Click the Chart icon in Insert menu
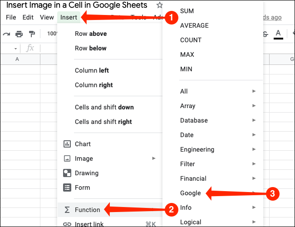The image size is (295, 227). 67,144
